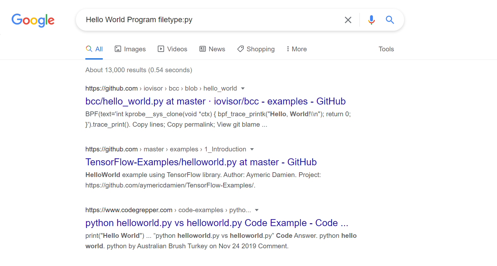Switch to the Images tab
The image size is (497, 266).
click(x=130, y=49)
